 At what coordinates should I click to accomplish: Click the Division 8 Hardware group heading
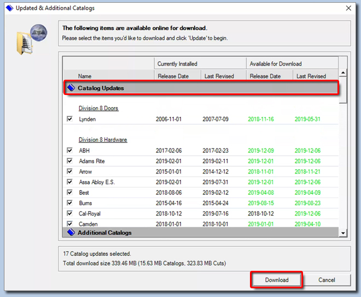pyautogui.click(x=102, y=140)
